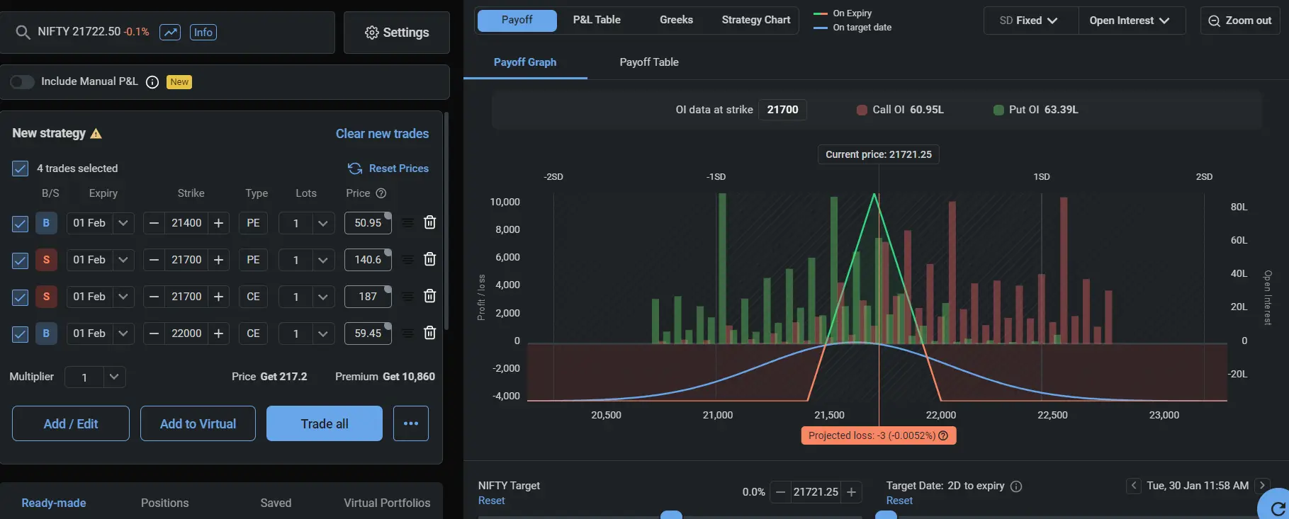1289x519 pixels.
Task: Click the search magnifier icon beside NIFTY
Action: click(23, 32)
